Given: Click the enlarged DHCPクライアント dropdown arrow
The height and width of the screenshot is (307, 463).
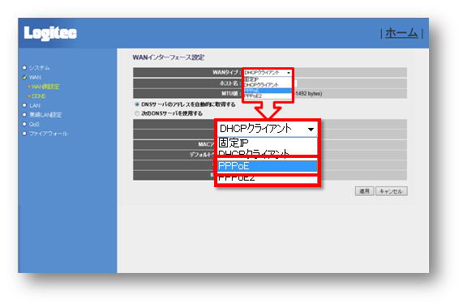Looking at the screenshot, I should coord(311,129).
